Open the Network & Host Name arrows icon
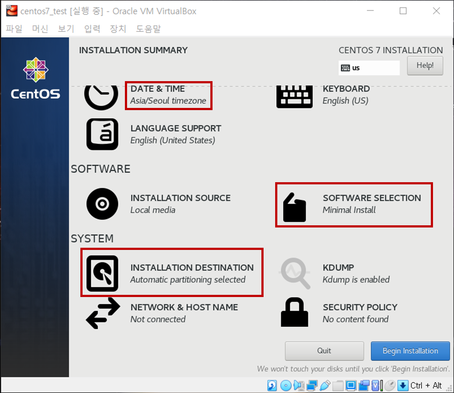 103,313
